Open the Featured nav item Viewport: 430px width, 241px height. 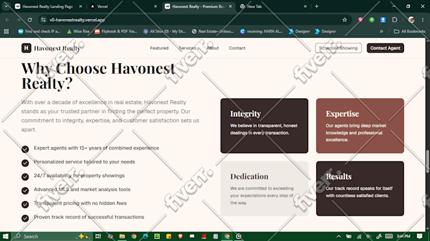pyautogui.click(x=159, y=48)
